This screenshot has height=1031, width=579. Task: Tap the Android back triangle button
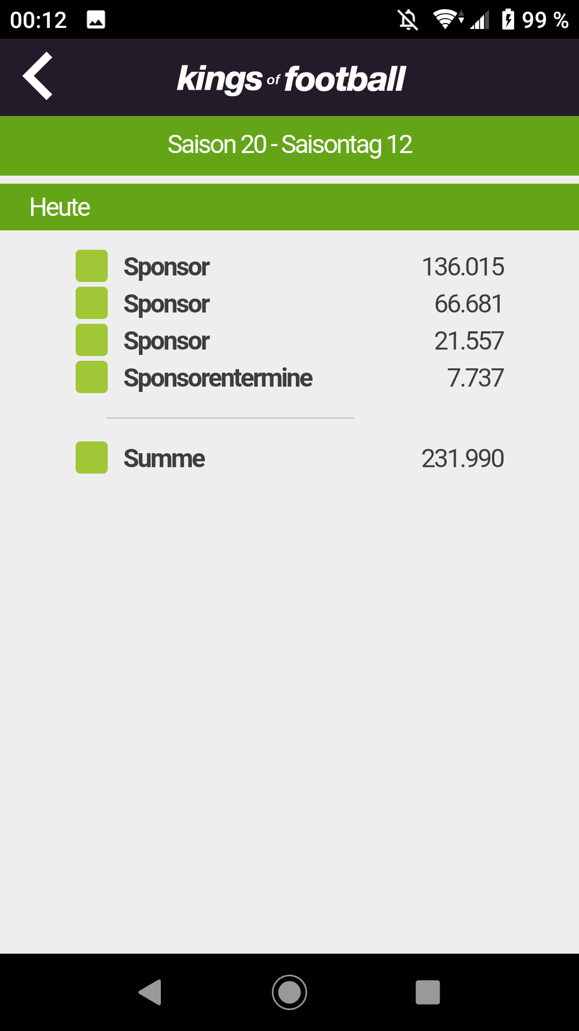pos(150,992)
